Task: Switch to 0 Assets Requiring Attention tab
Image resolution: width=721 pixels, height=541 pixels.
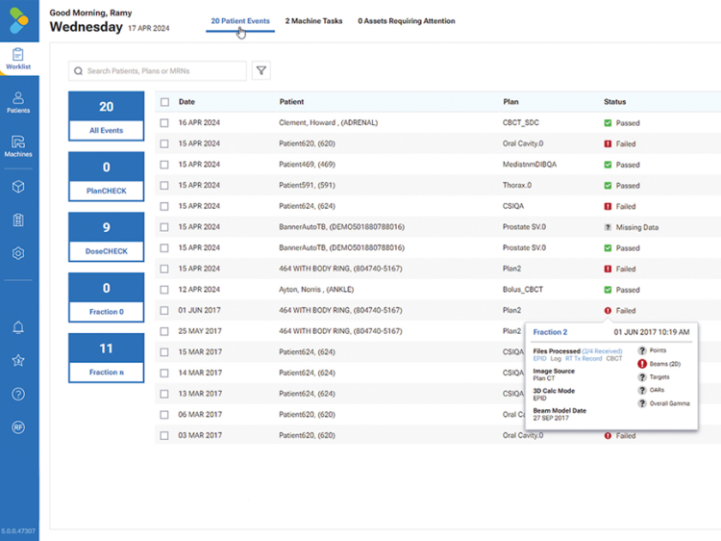Action: 407,21
